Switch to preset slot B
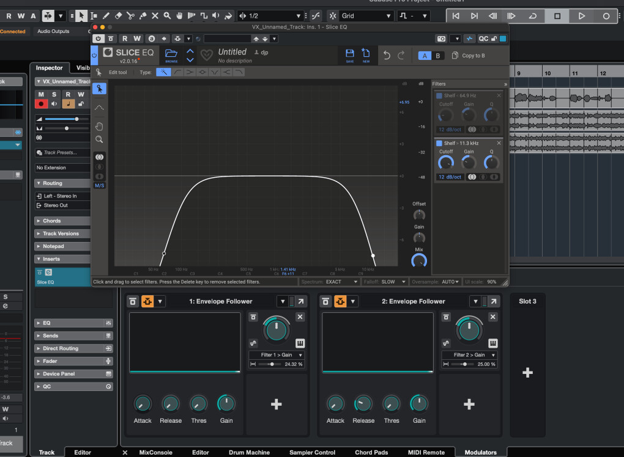Viewport: 624px width, 457px height. 438,56
